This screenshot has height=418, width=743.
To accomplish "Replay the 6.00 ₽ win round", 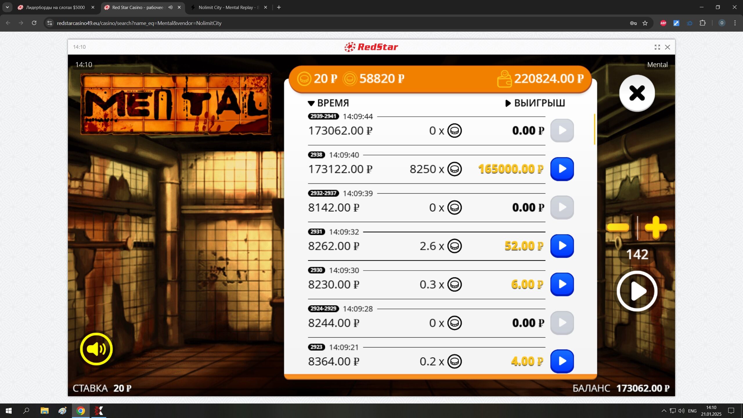I will pyautogui.click(x=562, y=284).
